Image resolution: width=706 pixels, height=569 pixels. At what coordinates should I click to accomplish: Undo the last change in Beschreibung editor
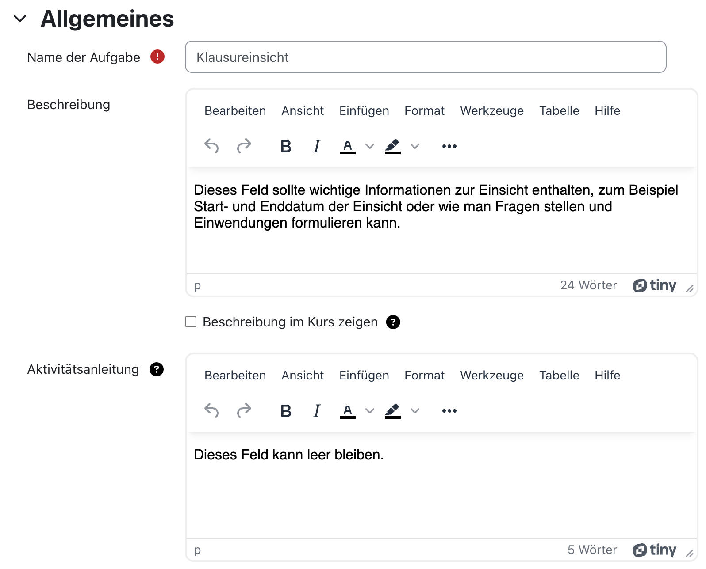(x=211, y=146)
